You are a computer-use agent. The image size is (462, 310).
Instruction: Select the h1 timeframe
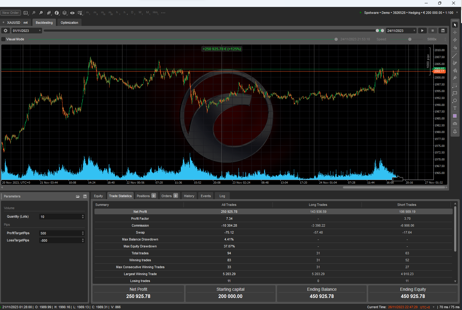point(118,13)
